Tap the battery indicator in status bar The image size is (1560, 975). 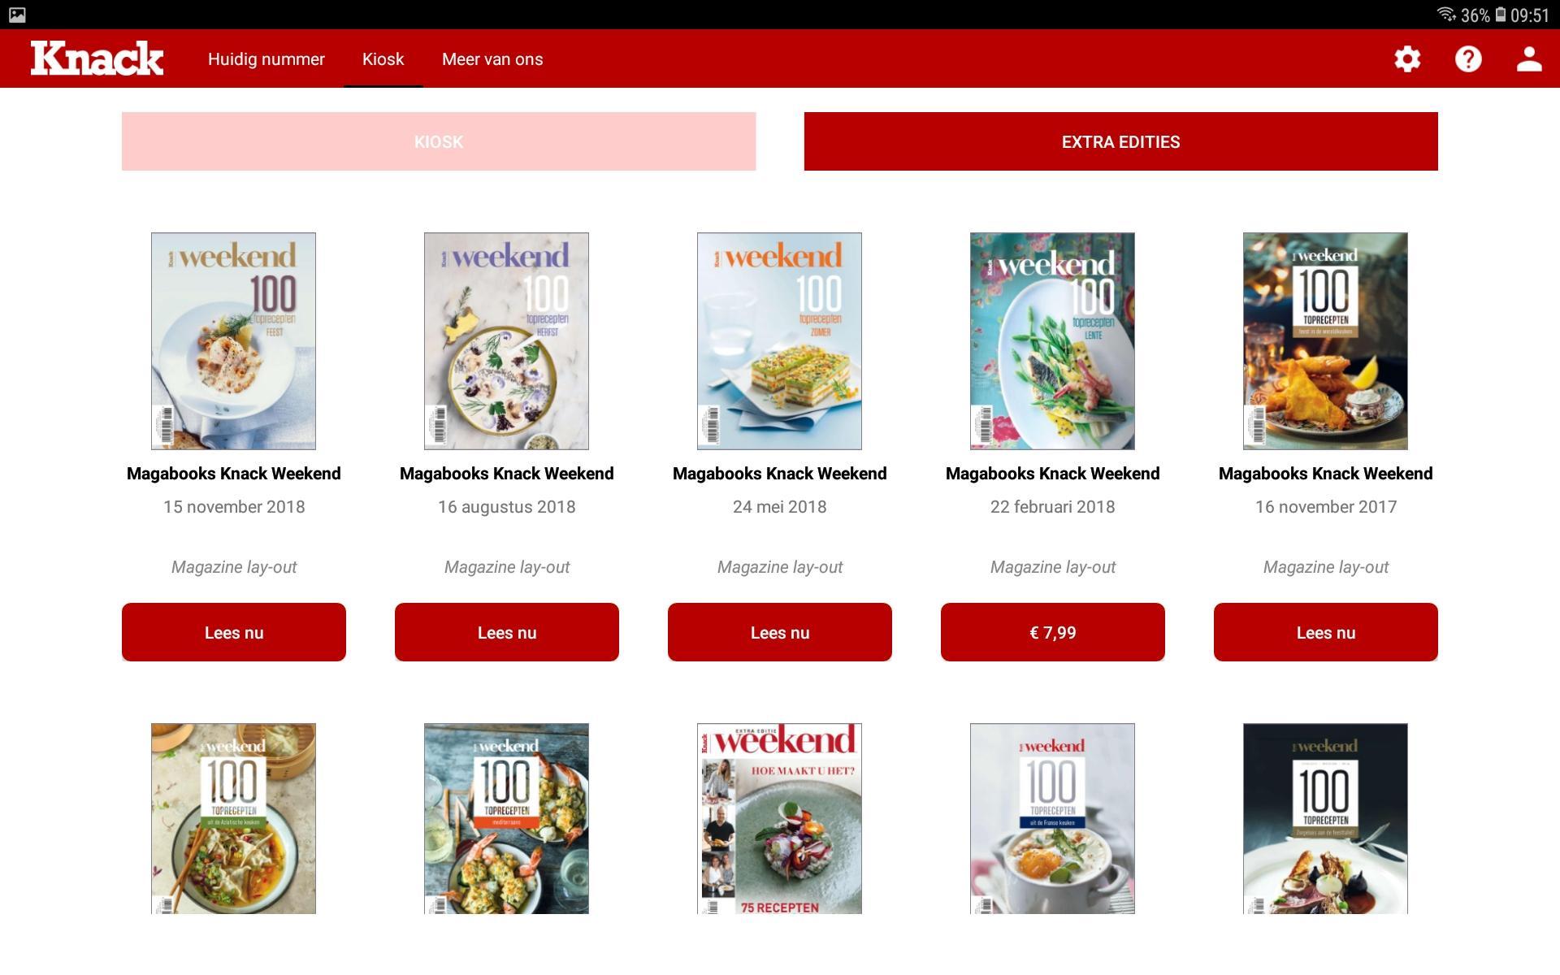pos(1501,15)
